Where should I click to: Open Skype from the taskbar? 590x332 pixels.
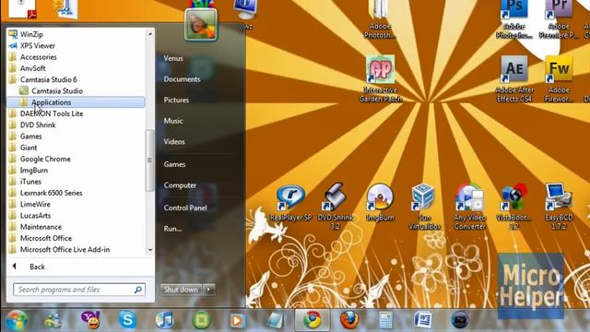(127, 320)
